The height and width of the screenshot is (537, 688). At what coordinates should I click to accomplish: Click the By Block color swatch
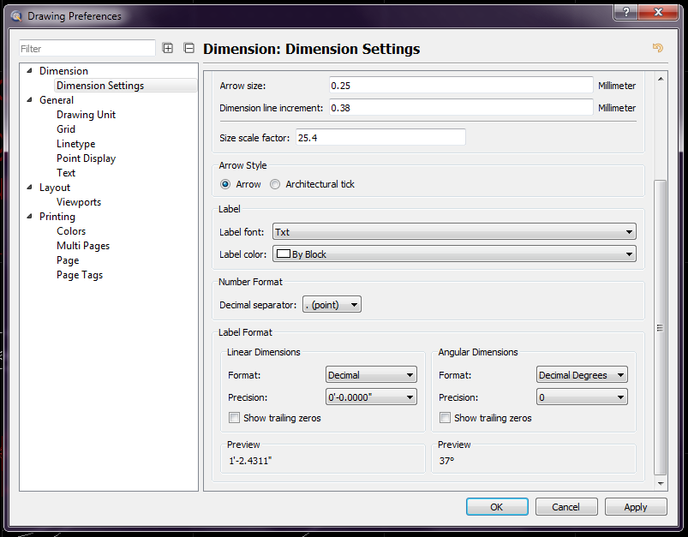coord(284,254)
